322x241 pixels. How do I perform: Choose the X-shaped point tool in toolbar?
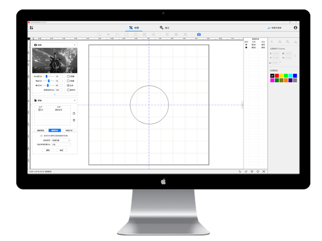tap(108, 35)
